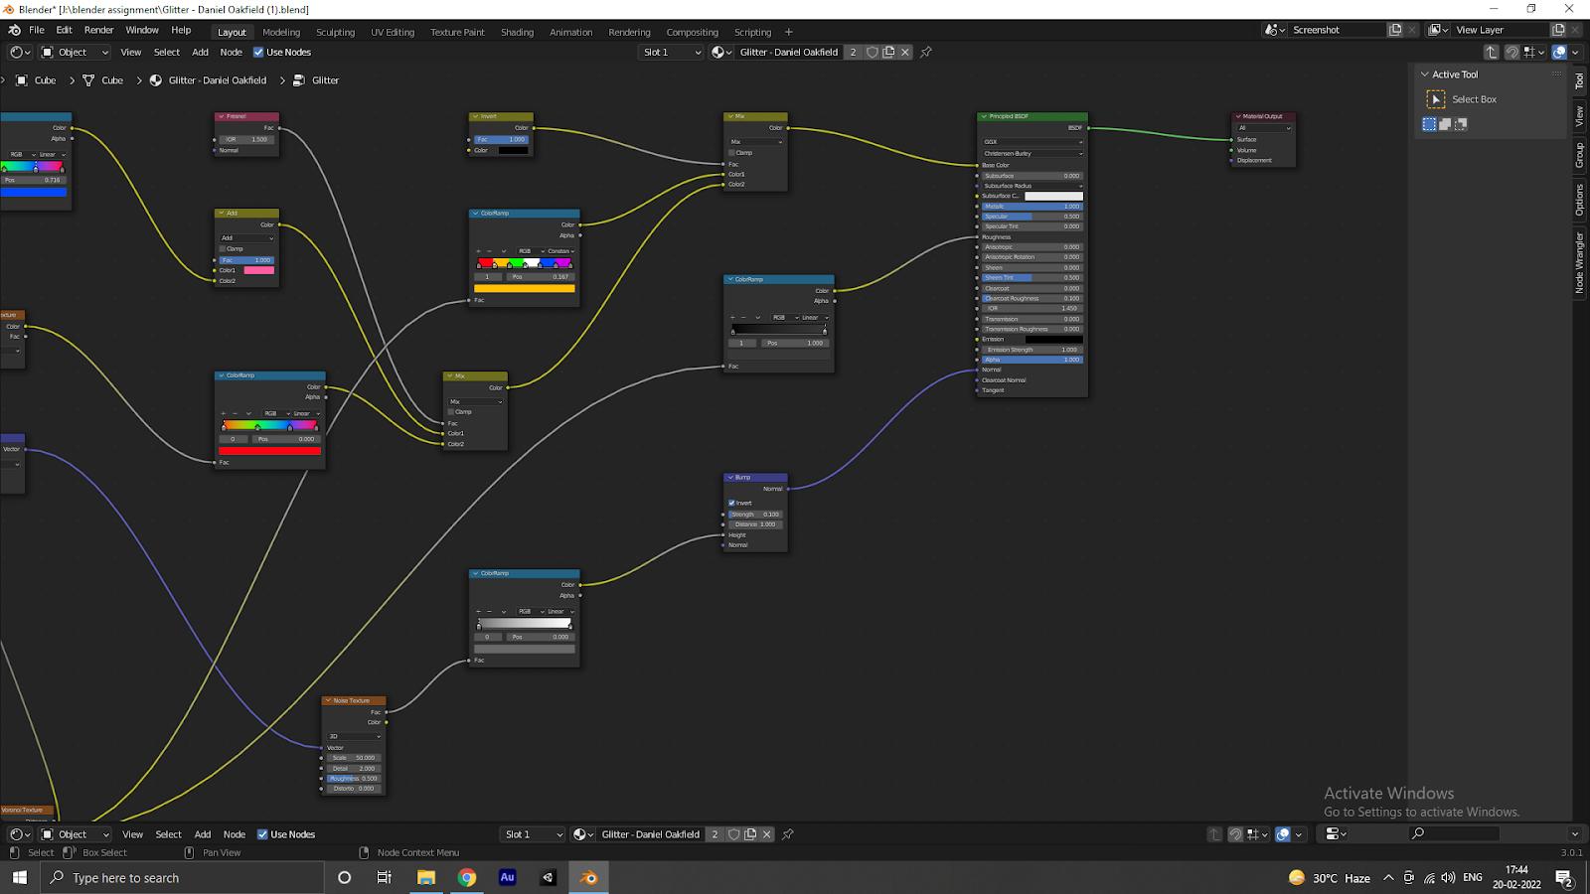The width and height of the screenshot is (1590, 894).
Task: Adjust Metallic slider on Principled BSDF
Action: point(1032,207)
